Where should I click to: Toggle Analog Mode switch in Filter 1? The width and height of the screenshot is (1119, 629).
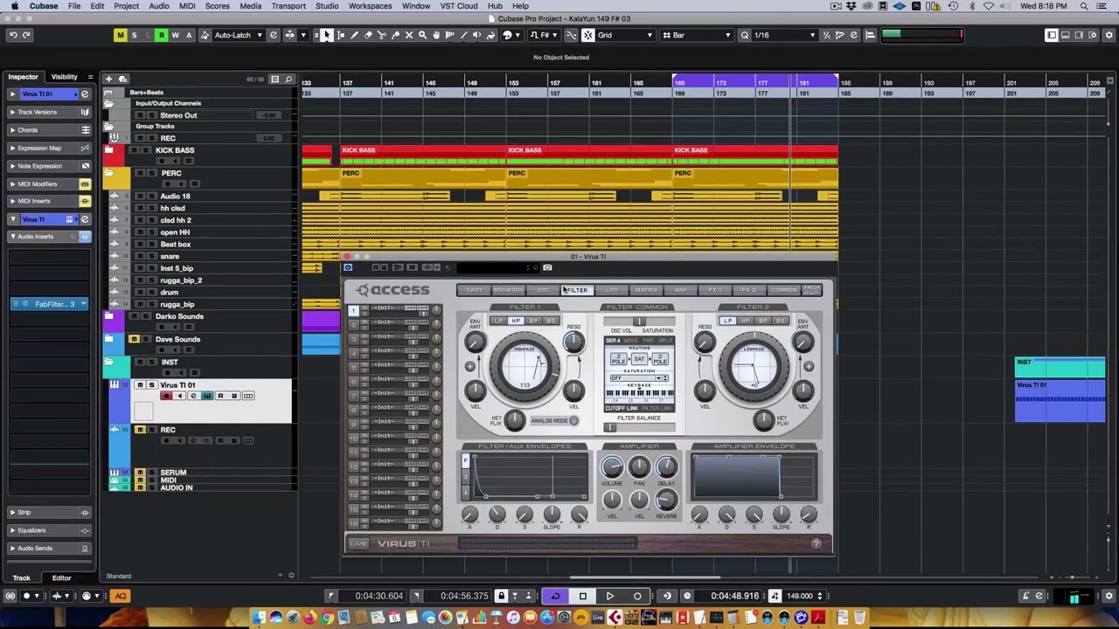click(x=573, y=420)
